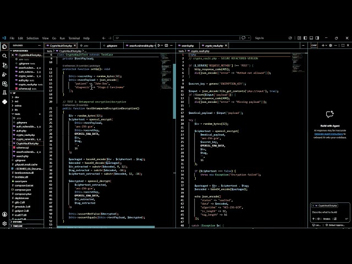Open the Testing flask view

coord(4,92)
